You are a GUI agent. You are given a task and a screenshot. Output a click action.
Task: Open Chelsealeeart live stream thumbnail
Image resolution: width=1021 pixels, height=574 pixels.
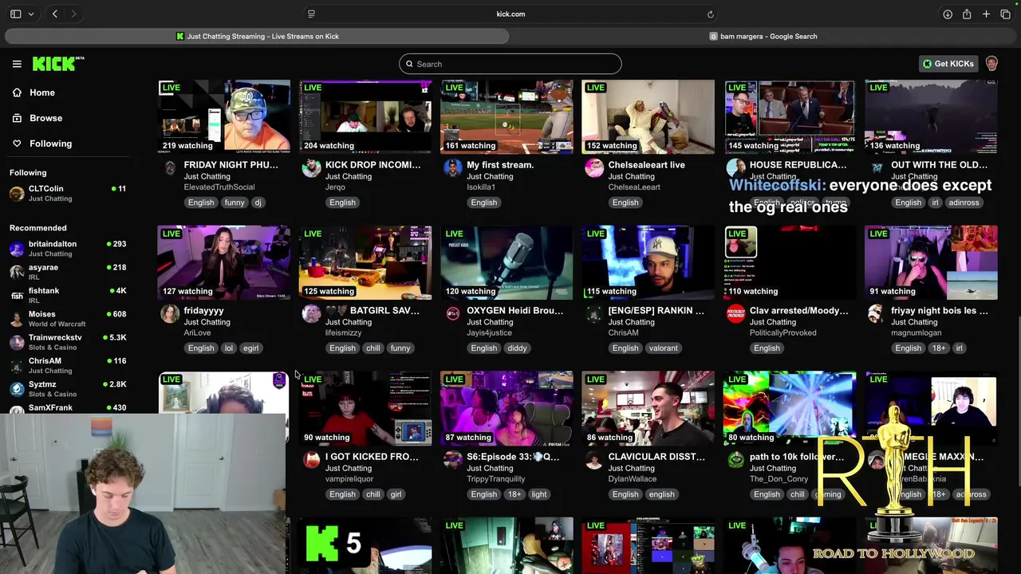tap(648, 116)
